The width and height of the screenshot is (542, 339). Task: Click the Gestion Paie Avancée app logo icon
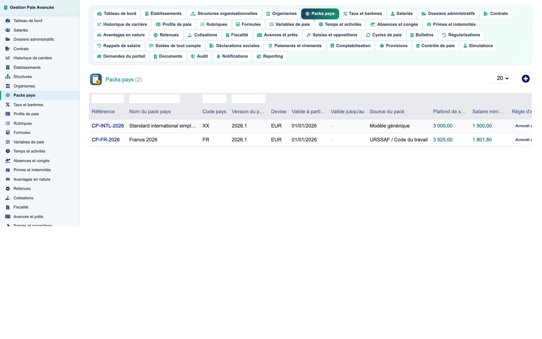click(x=6, y=8)
